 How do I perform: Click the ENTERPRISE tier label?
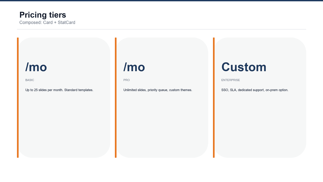[230, 80]
